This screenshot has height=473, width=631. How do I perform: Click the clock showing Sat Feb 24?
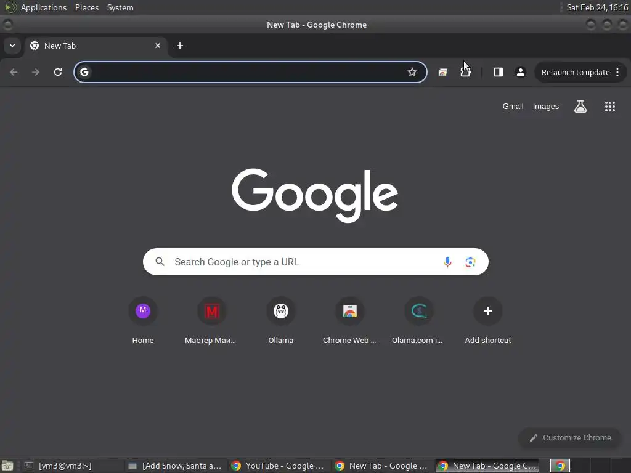point(596,7)
